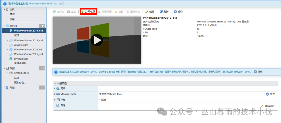Open the 控制台 console toolbar item
This screenshot has width=281, height=123.
[x=58, y=12]
